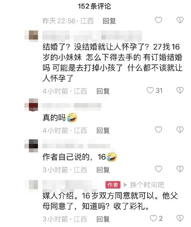191x227 pixels.
Task: Dislike the 作者自己说的 comment
Action: tap(180, 169)
